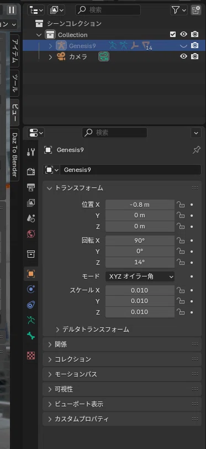Lock the スケール Y value
This screenshot has width=206, height=449.
181,301
